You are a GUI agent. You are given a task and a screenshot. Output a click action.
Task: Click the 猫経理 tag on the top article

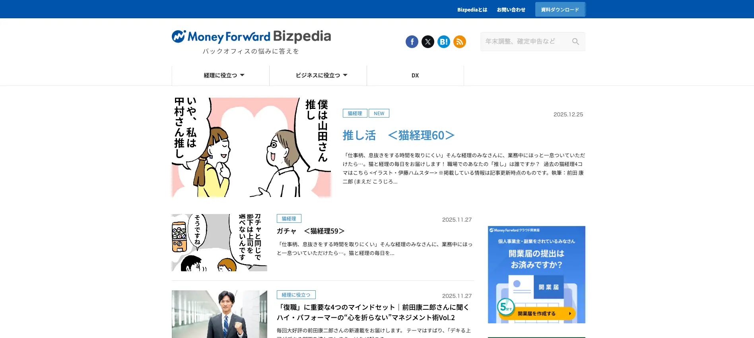pos(355,113)
